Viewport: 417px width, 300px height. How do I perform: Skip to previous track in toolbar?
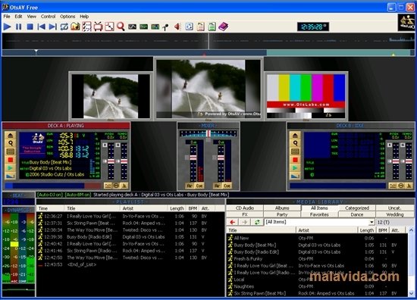pyautogui.click(x=41, y=27)
